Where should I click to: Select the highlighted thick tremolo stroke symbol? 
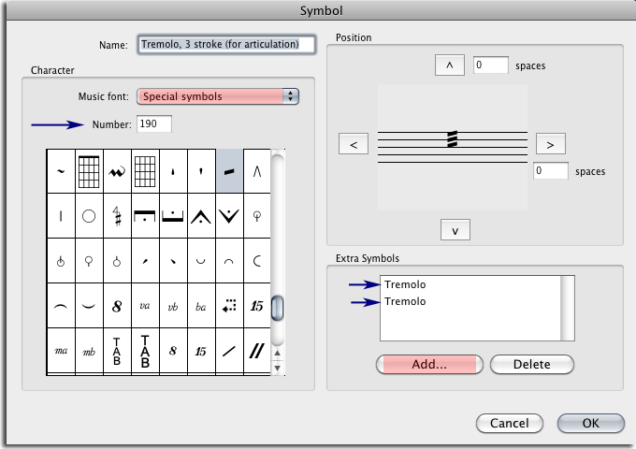pos(229,171)
